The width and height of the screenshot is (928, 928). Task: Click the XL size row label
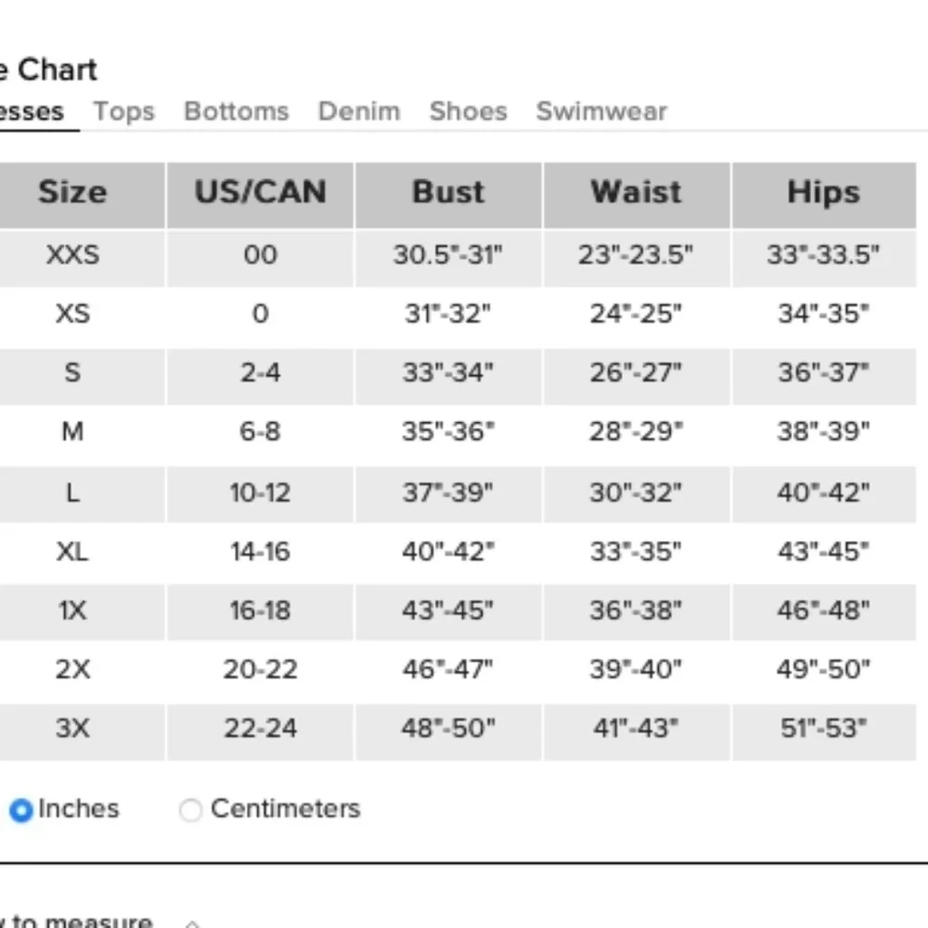(72, 551)
